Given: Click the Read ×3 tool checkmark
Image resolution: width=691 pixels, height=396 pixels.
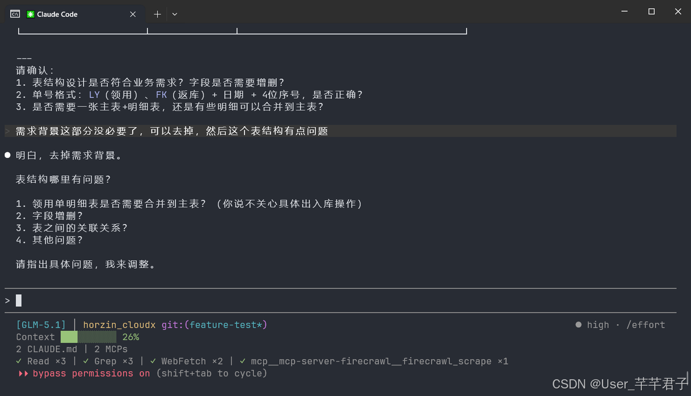Looking at the screenshot, I should click(19, 361).
